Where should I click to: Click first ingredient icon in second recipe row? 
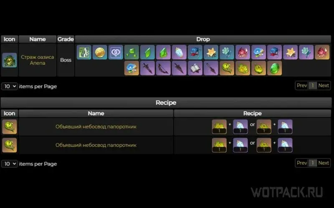point(219,145)
